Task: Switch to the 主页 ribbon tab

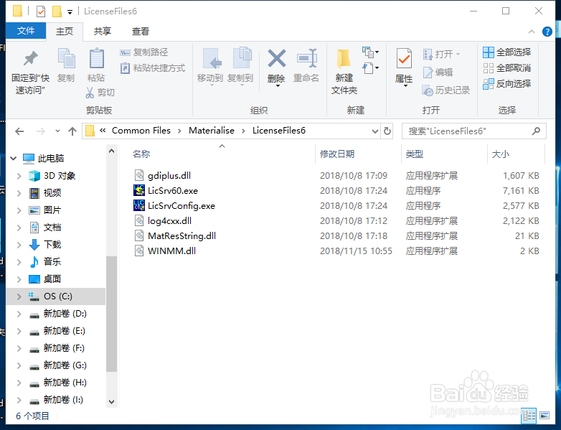Action: (65, 32)
